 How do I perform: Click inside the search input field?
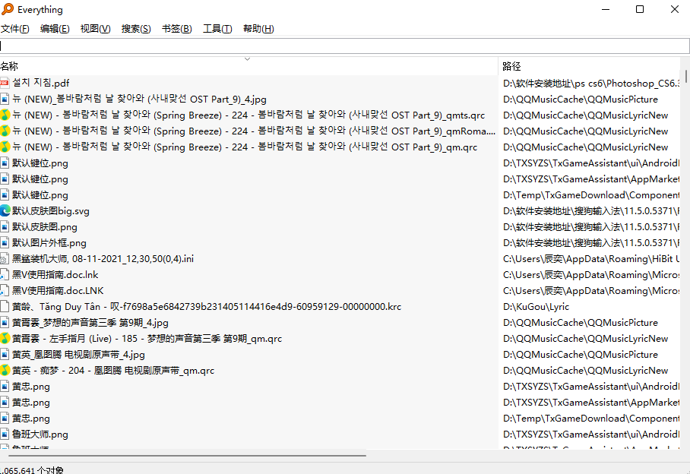click(x=342, y=46)
